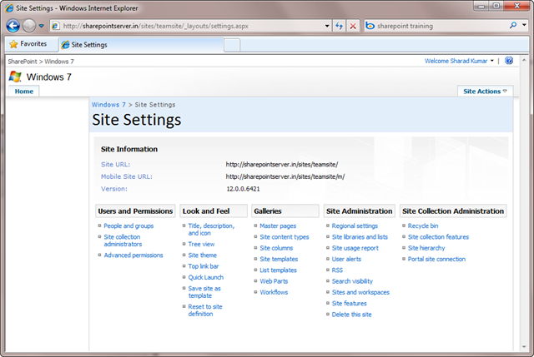
Task: Open Site usage report
Action: (x=355, y=248)
